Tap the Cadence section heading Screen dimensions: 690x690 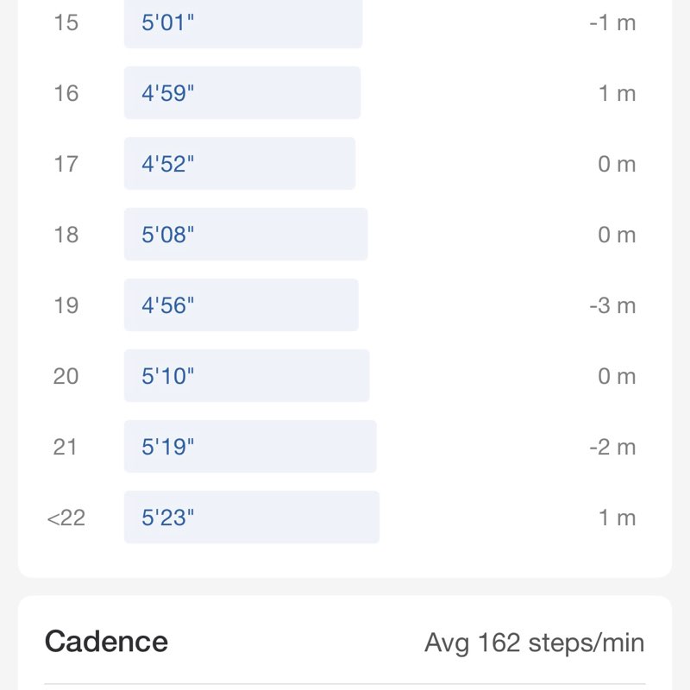(106, 642)
